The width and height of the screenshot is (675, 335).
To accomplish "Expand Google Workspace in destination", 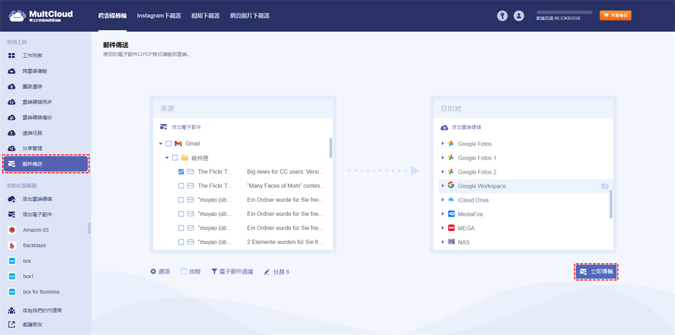I will 443,186.
